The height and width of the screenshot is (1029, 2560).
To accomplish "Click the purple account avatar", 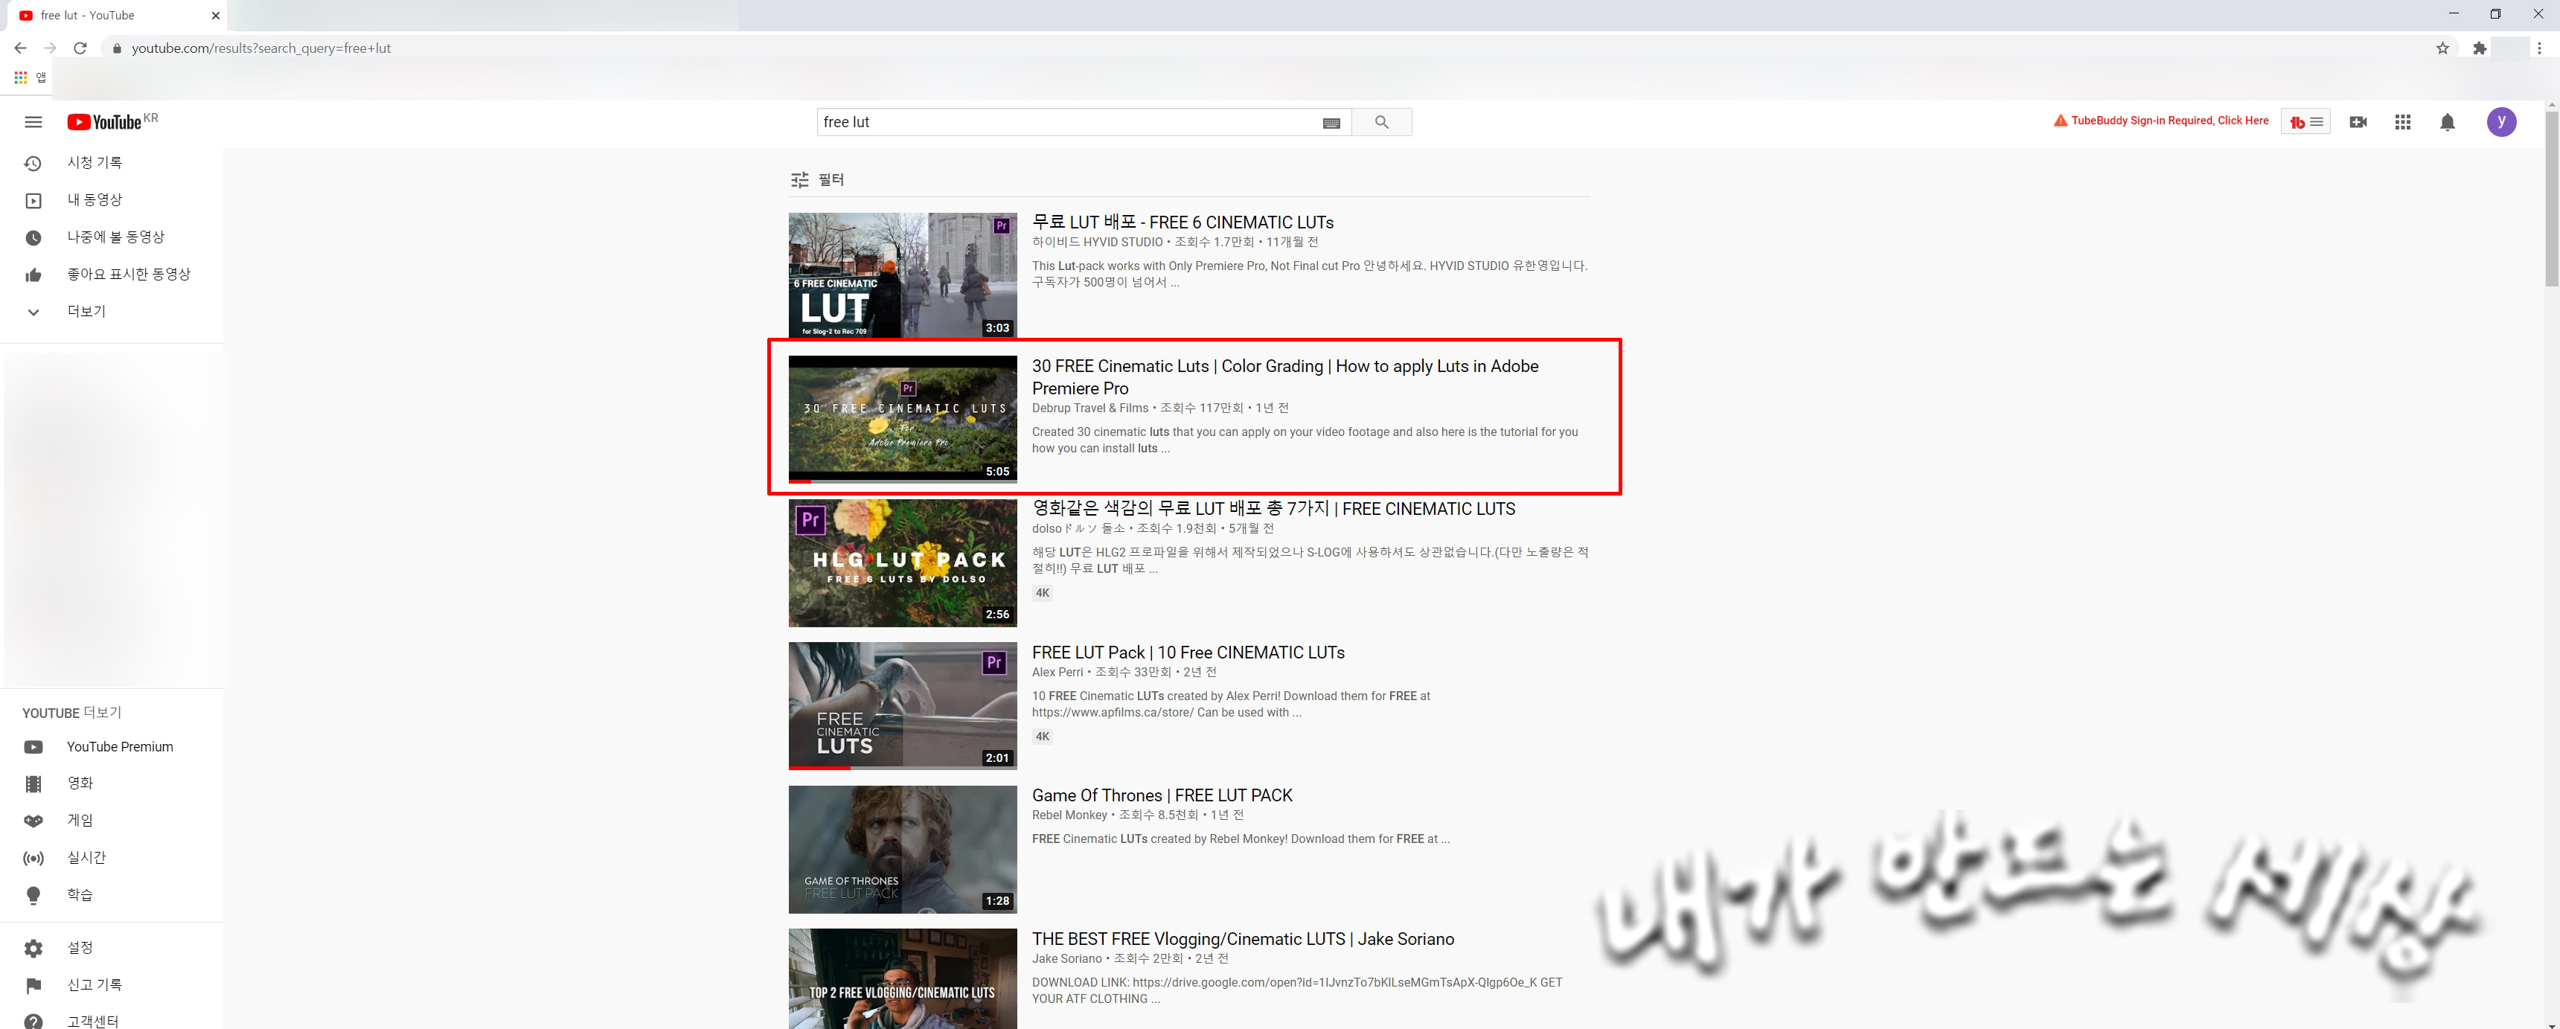I will coord(2500,122).
